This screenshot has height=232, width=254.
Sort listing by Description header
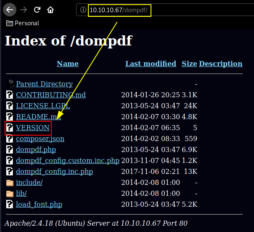[x=220, y=64]
